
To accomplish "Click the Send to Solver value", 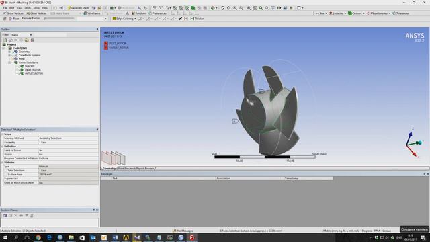I will coord(68,151).
